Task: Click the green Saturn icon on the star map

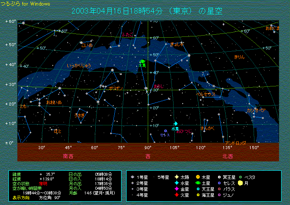Action: click(142, 61)
